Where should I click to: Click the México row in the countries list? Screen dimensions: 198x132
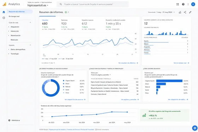(x=166, y=44)
